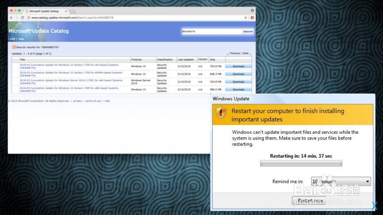
Task: Open the browser profile avatar icon
Action: (x=252, y=11)
